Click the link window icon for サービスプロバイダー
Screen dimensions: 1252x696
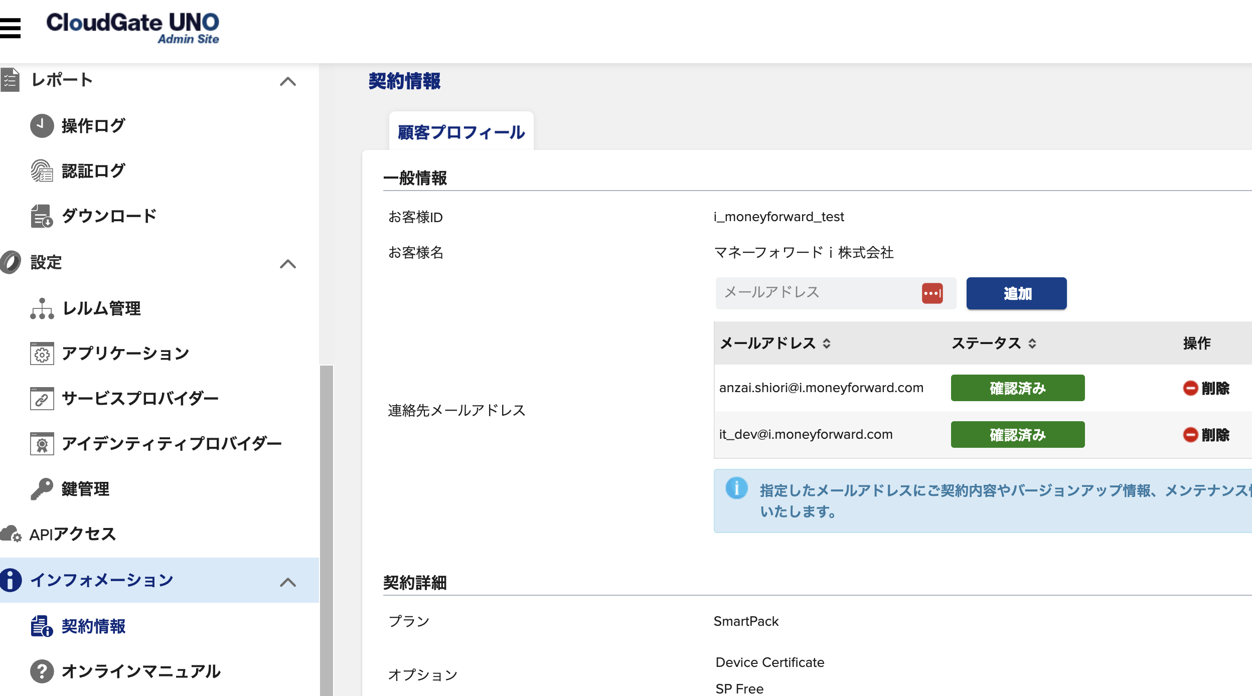42,399
